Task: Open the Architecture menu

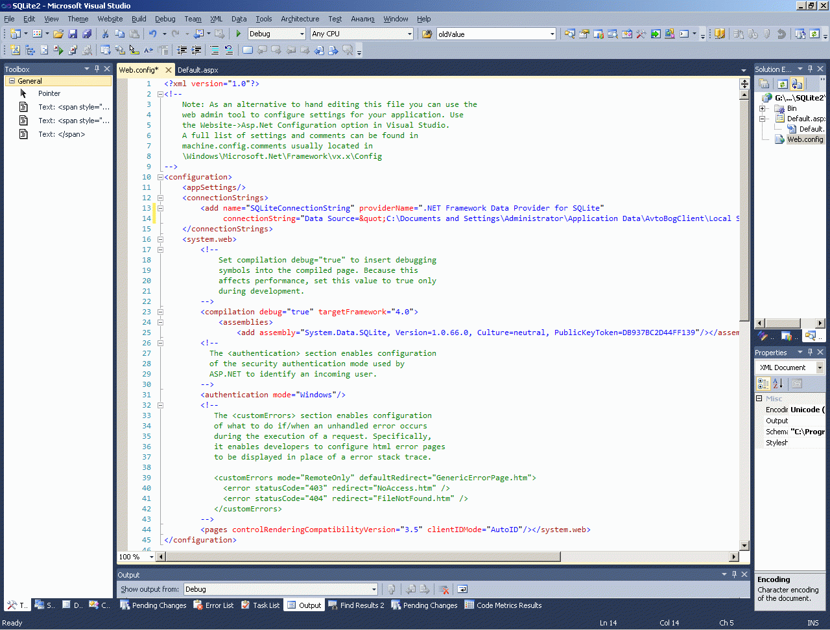Action: pos(300,19)
